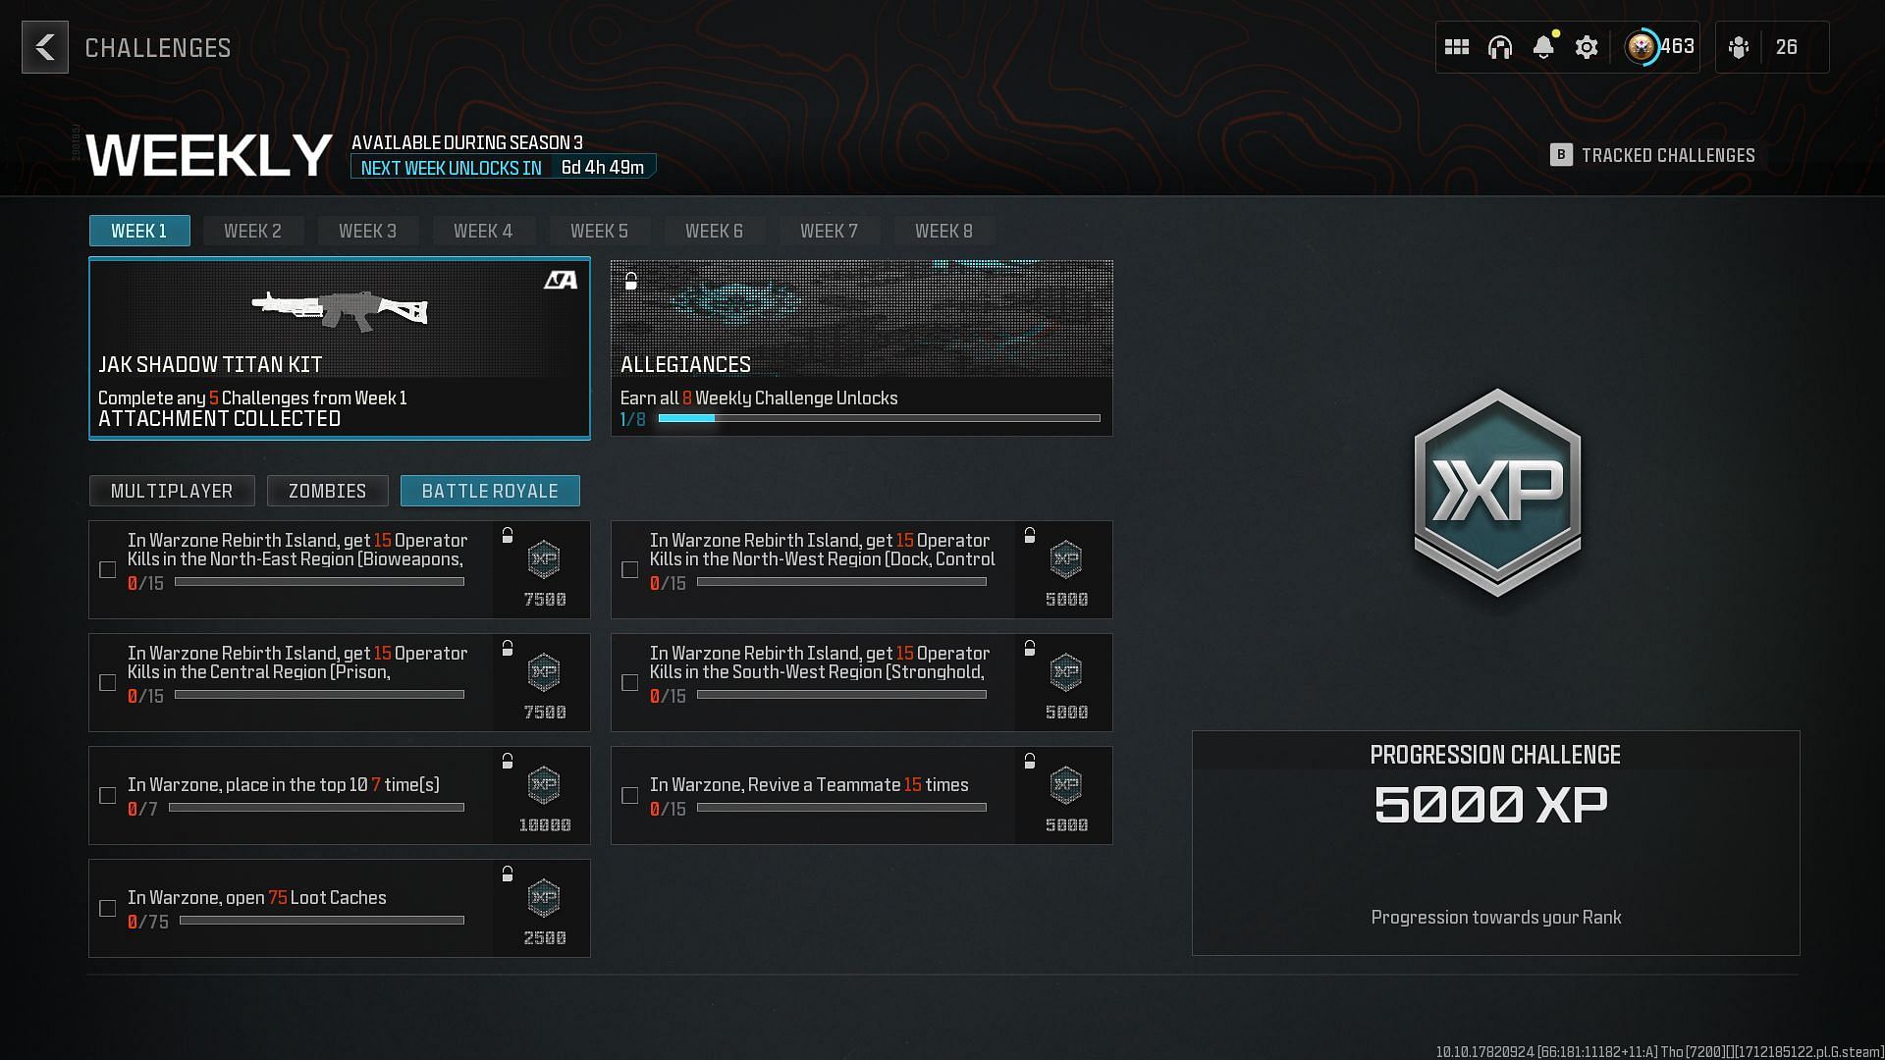Drag the Allegiances progress bar slider
This screenshot has width=1885, height=1060.
710,419
